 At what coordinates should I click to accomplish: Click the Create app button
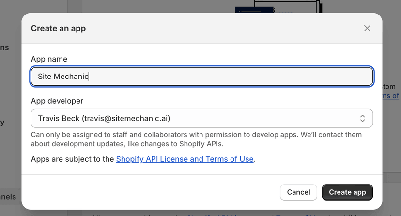(347, 192)
